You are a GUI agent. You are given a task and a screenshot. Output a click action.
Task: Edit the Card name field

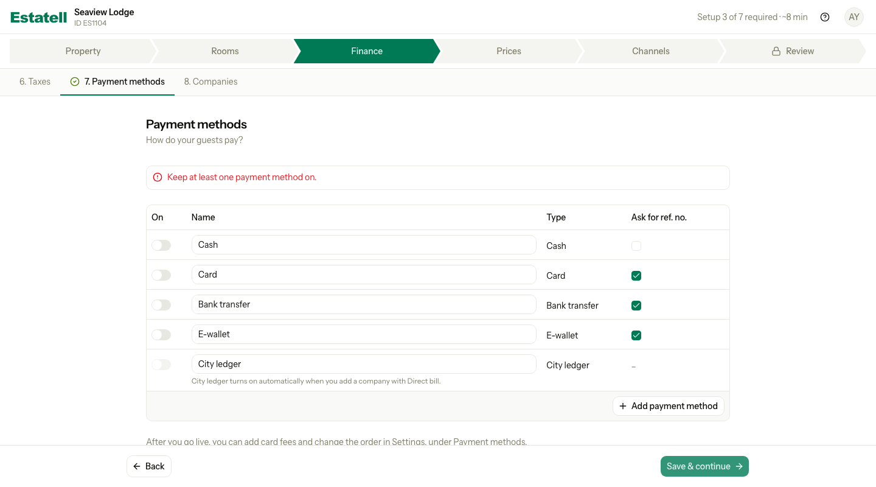(364, 275)
